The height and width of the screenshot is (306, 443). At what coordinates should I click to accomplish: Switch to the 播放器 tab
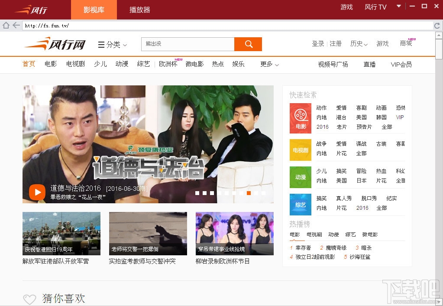point(139,10)
